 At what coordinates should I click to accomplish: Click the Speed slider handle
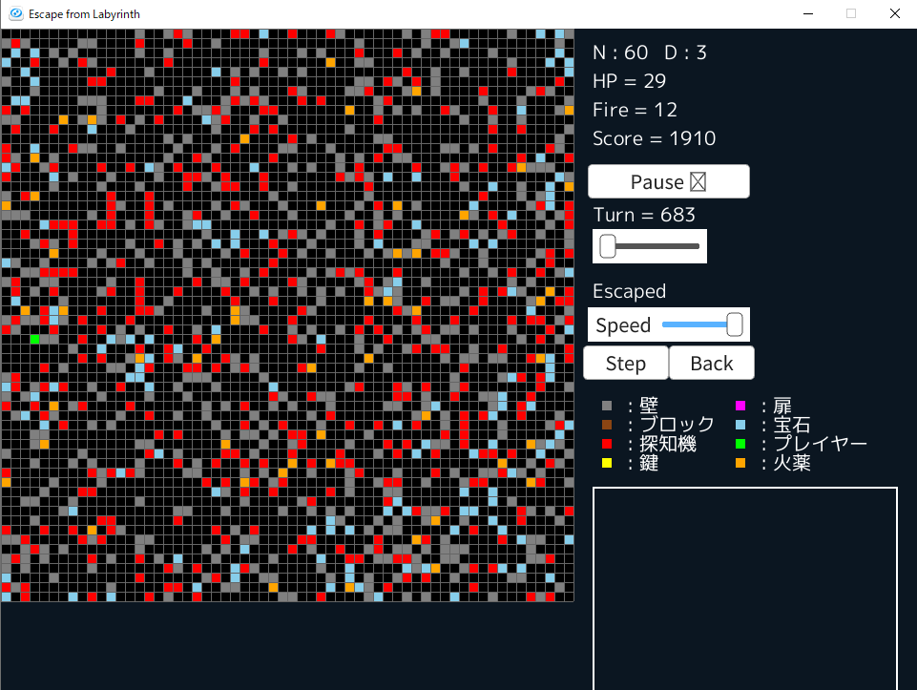(735, 324)
